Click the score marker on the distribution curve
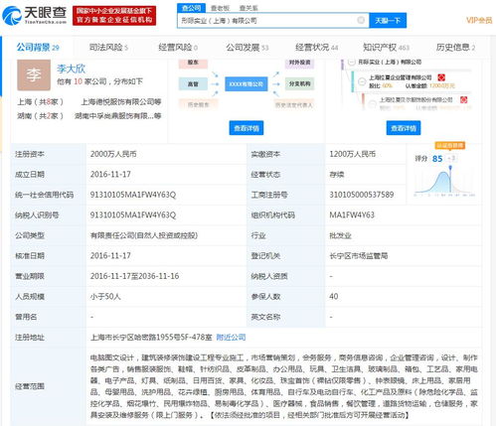This screenshot has width=496, height=426. tap(450, 168)
